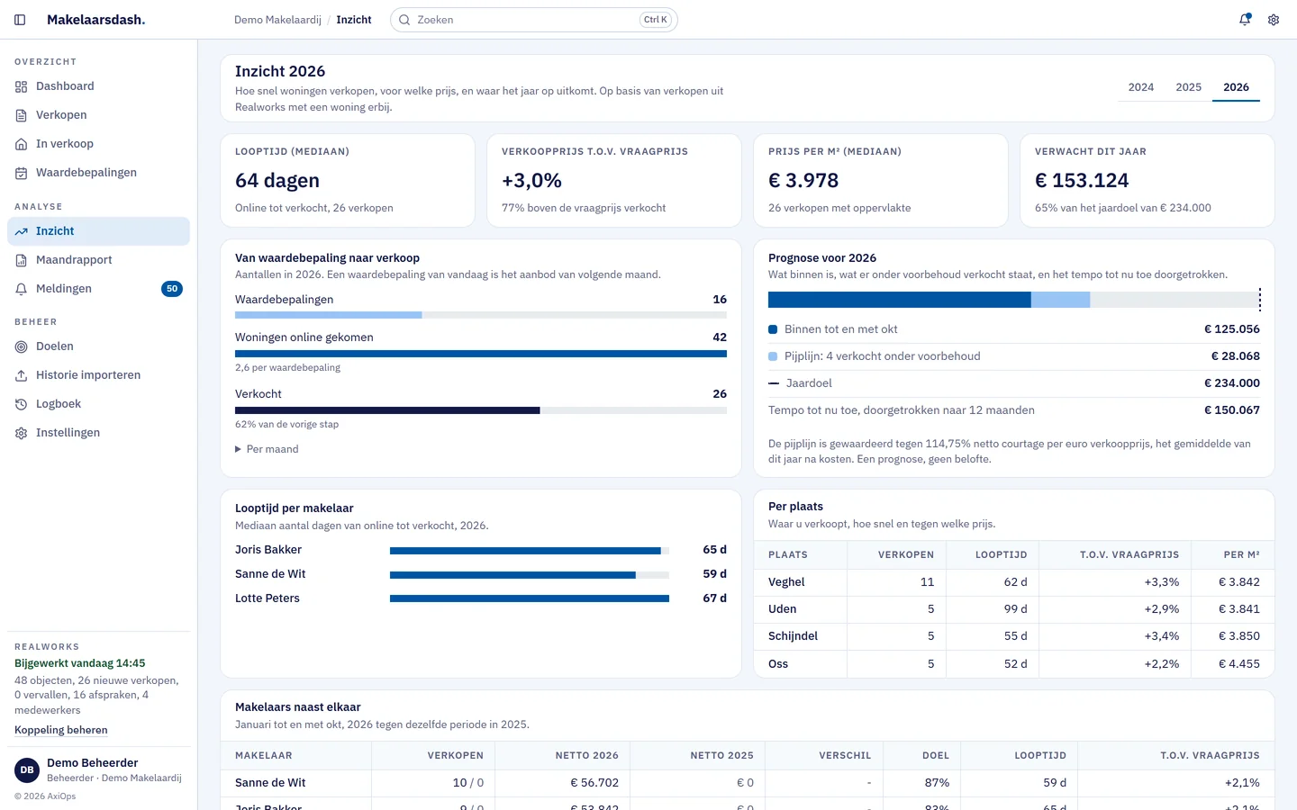Click the Dashboard grid icon
Image resolution: width=1297 pixels, height=810 pixels.
pyautogui.click(x=21, y=86)
